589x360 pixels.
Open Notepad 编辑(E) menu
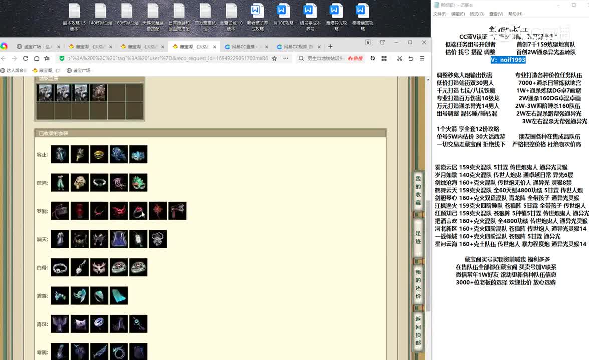pos(458,14)
